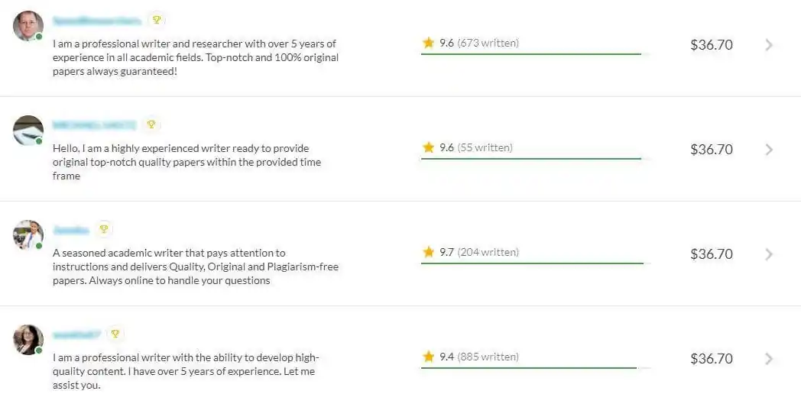Click the green rating bar under 9.7
Viewport: 801px width, 407px height.
pyautogui.click(x=532, y=263)
